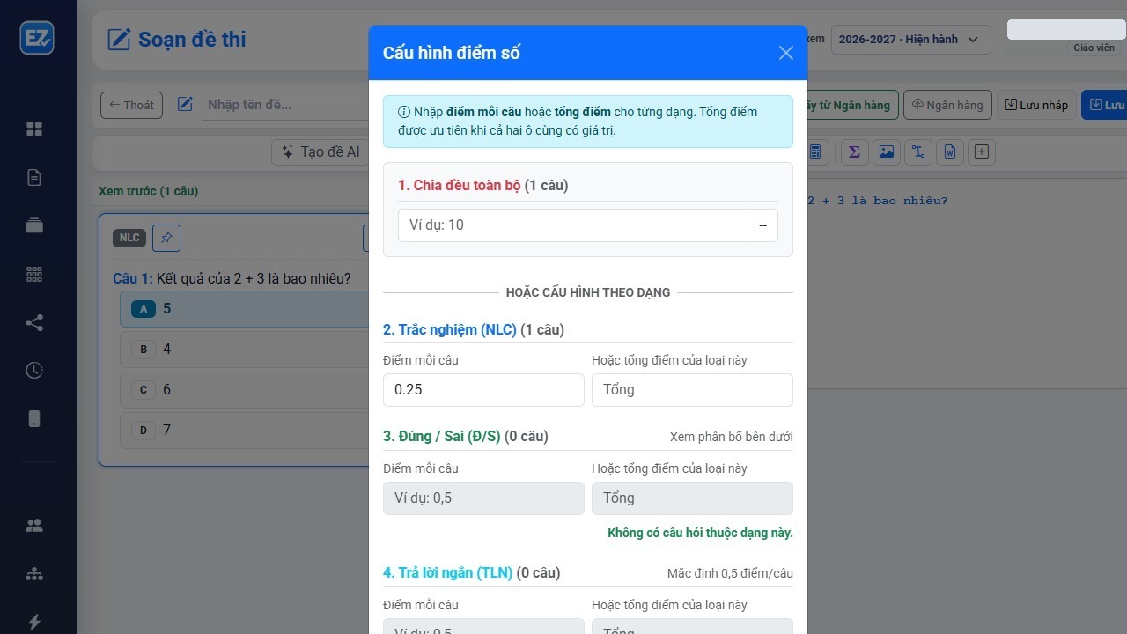The image size is (1127, 634).
Task: Click the Lấy từ Ngân hàng button
Action: point(851,105)
